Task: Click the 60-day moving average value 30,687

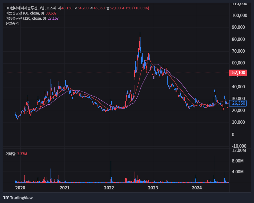Action: (51, 13)
